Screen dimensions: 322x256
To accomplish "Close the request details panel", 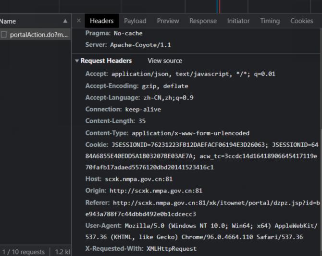I will coord(79,21).
